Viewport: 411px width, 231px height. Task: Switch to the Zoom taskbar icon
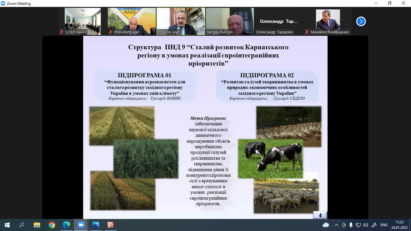81,225
